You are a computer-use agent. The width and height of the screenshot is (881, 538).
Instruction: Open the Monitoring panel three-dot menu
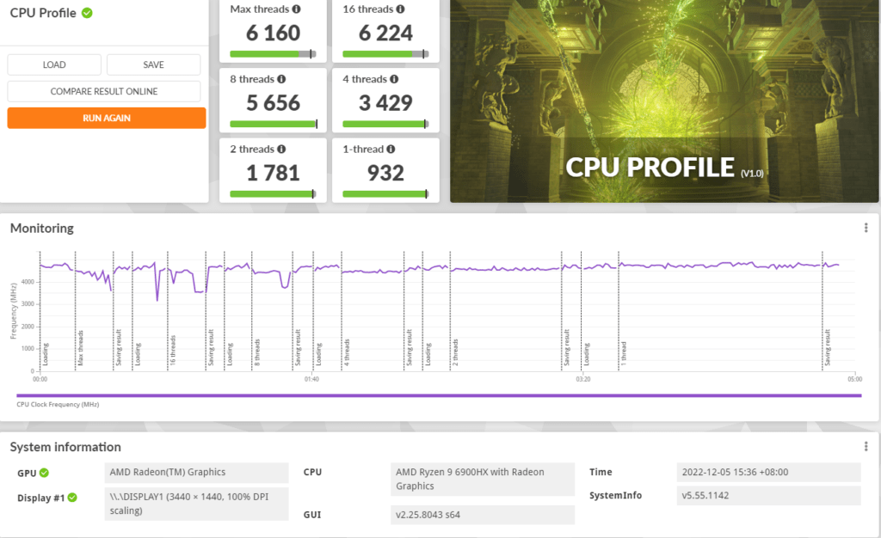point(866,228)
